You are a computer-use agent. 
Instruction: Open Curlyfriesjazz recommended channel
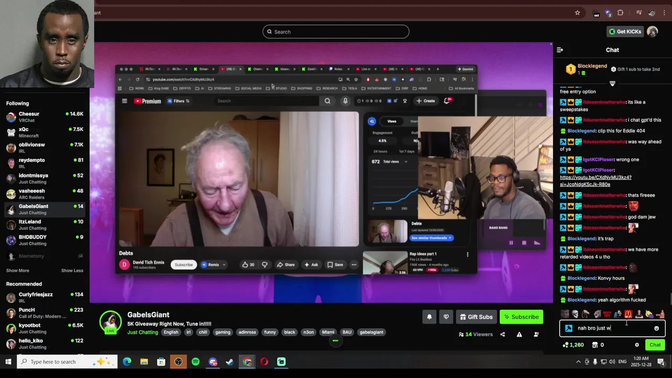point(45,297)
